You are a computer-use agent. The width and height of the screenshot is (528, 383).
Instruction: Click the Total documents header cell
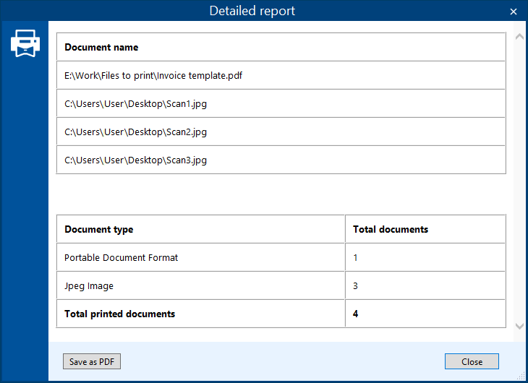click(x=391, y=229)
